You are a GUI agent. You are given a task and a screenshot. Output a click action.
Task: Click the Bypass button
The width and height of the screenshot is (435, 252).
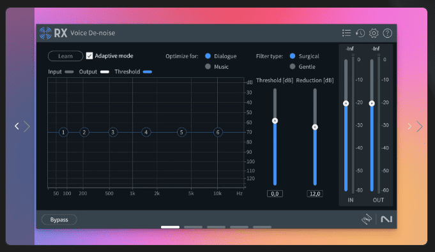59,219
